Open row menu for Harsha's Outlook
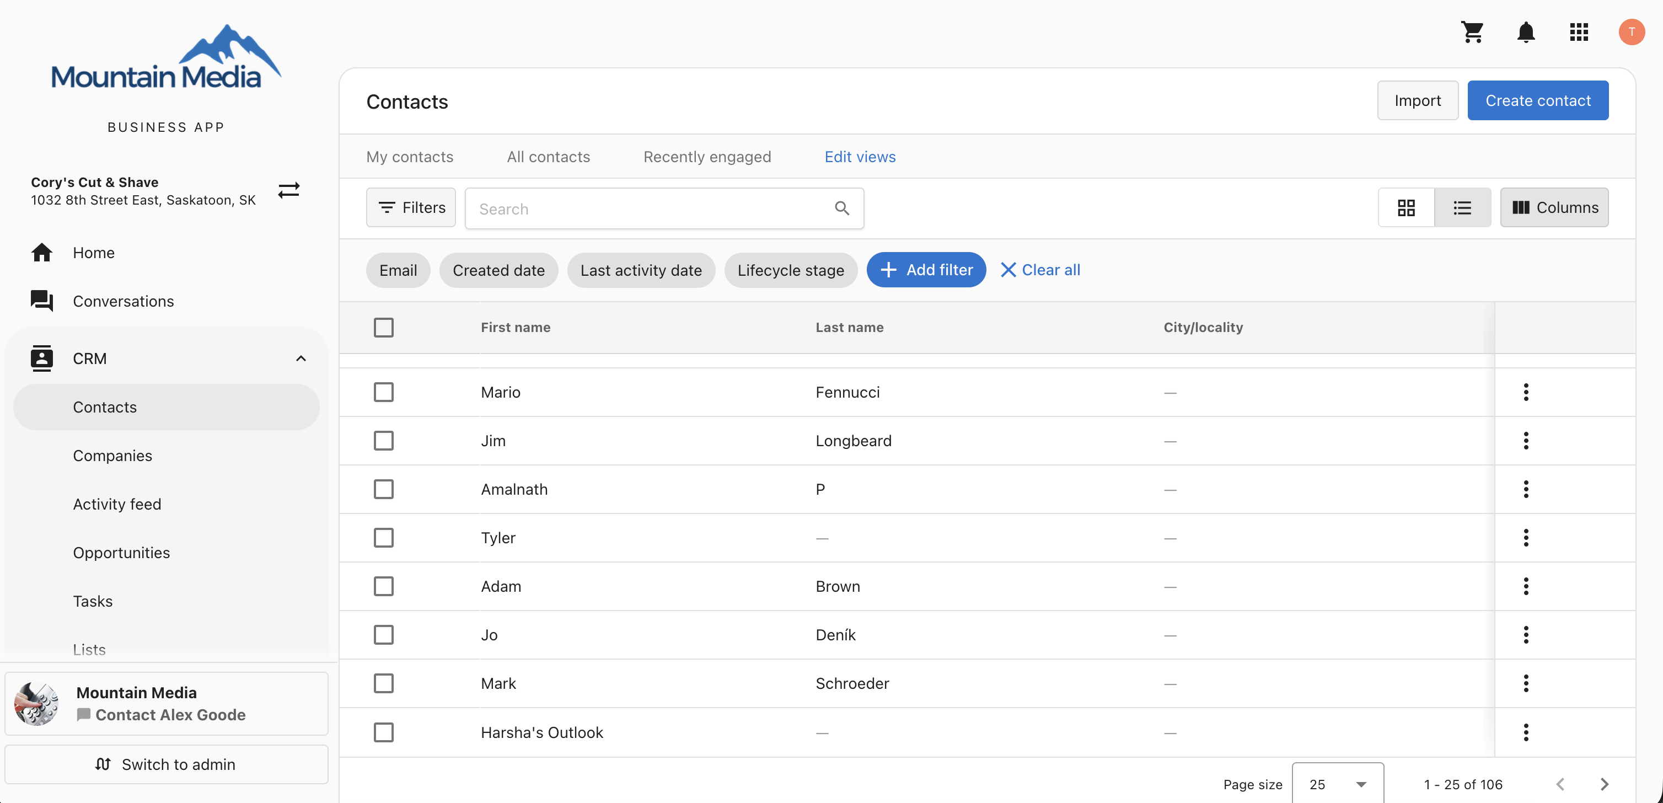Viewport: 1663px width, 803px height. click(1526, 732)
